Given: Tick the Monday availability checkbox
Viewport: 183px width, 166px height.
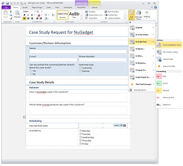Looking at the screenshot, I should point(81,131).
